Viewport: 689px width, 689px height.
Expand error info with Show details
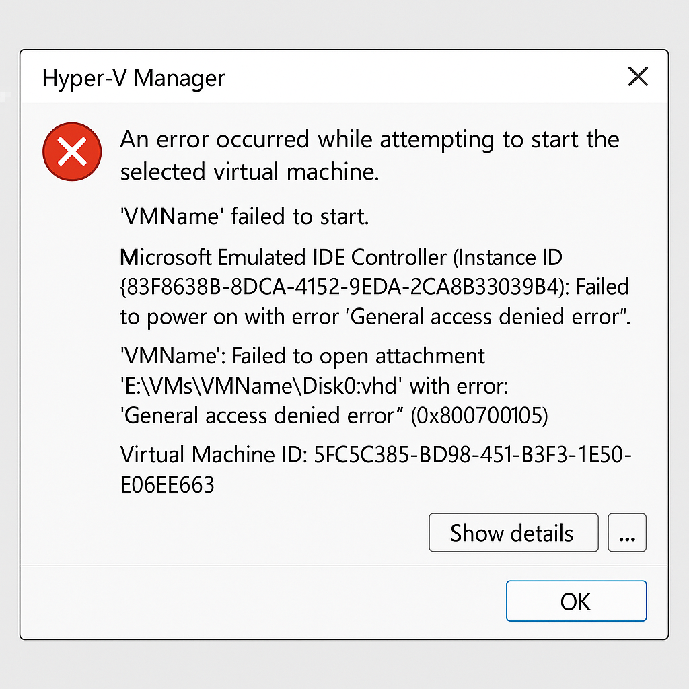(513, 533)
